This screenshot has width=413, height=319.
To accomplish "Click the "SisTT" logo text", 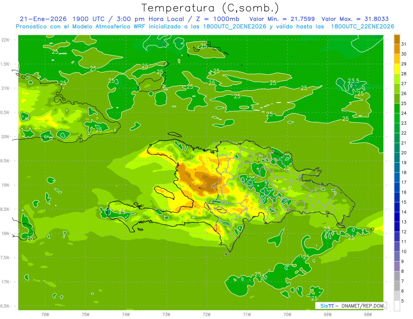I will pyautogui.click(x=327, y=306).
